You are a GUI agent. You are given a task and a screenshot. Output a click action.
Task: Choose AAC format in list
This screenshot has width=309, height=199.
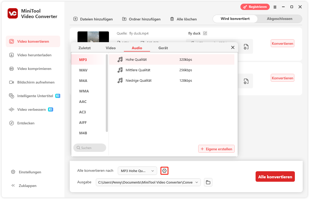tap(89, 102)
